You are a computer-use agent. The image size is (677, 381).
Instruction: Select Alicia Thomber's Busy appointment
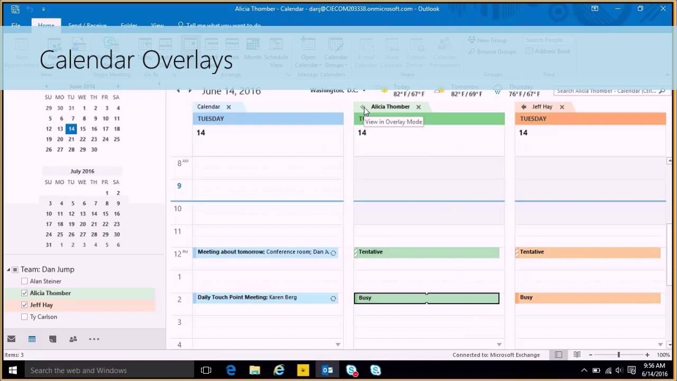426,298
